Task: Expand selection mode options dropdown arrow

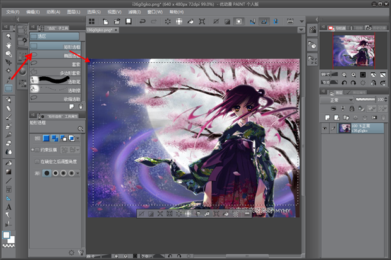Action: (x=78, y=138)
